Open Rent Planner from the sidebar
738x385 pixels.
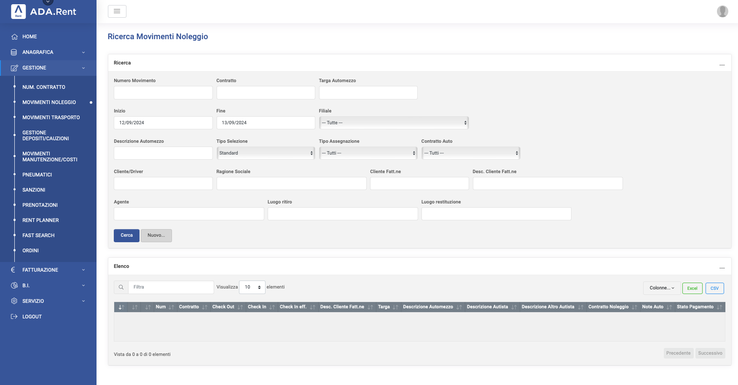point(40,220)
